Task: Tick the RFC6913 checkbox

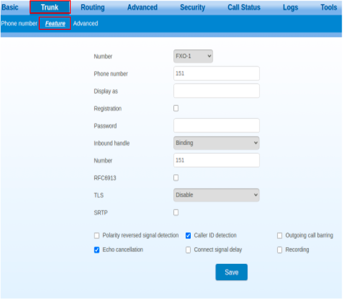Action: point(176,178)
